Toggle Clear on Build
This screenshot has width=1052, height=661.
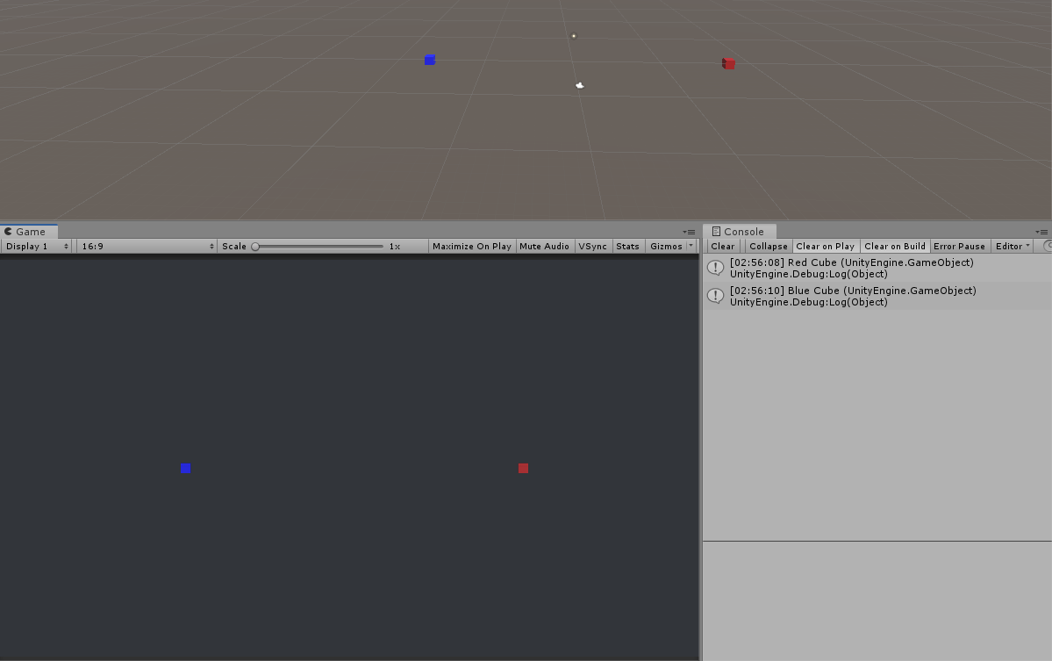[895, 247]
